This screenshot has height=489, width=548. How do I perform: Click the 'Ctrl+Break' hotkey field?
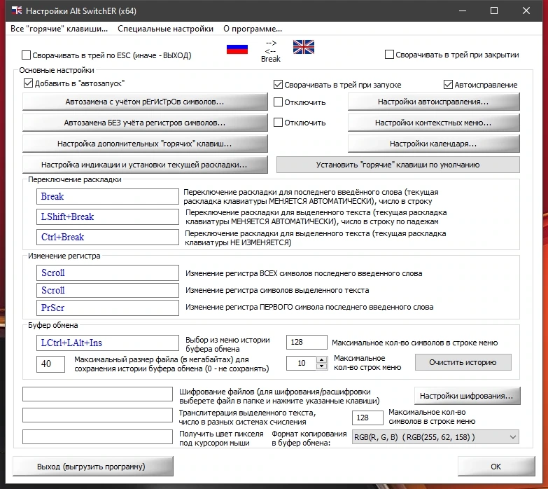(x=108, y=237)
